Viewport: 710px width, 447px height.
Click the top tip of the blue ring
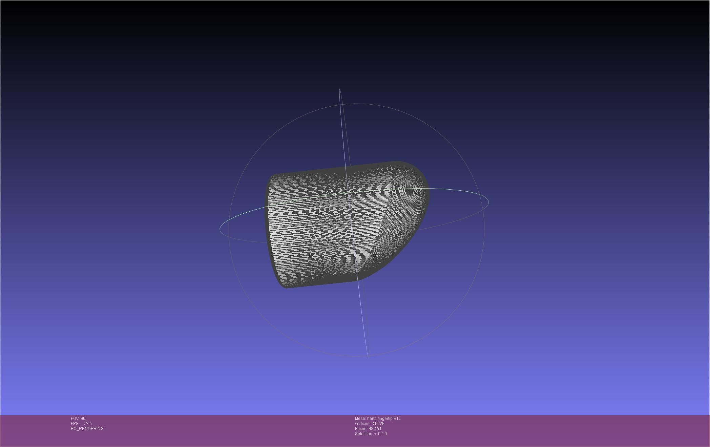pyautogui.click(x=340, y=89)
